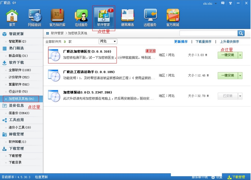Click 卸载管理 folder icon
Viewport: 251px width, 180px height.
point(5,134)
